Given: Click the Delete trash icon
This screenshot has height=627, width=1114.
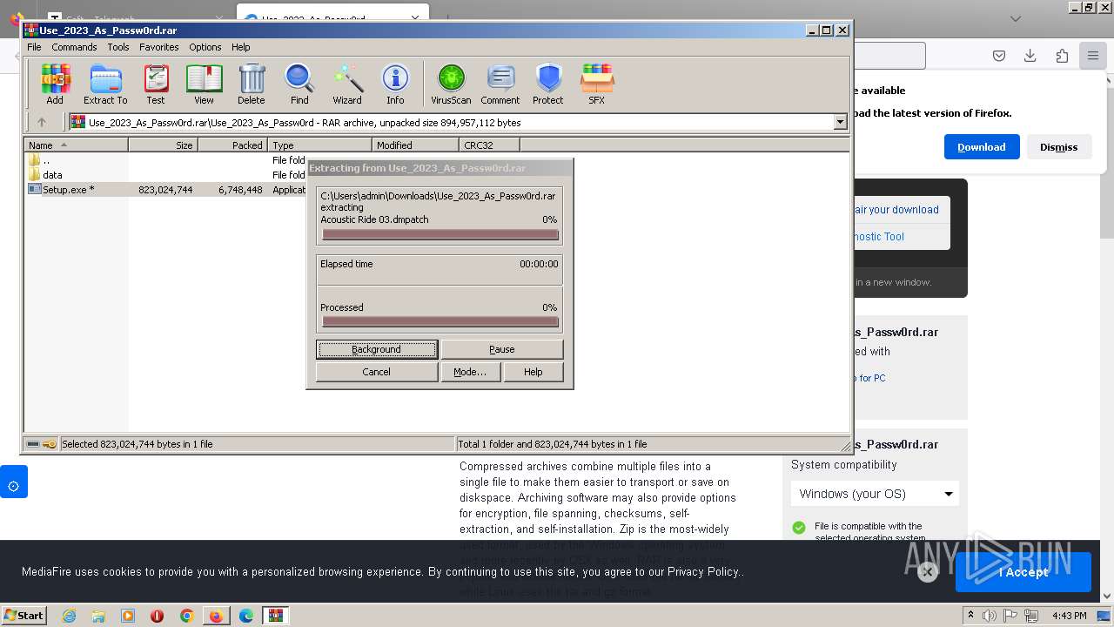Looking at the screenshot, I should (252, 84).
